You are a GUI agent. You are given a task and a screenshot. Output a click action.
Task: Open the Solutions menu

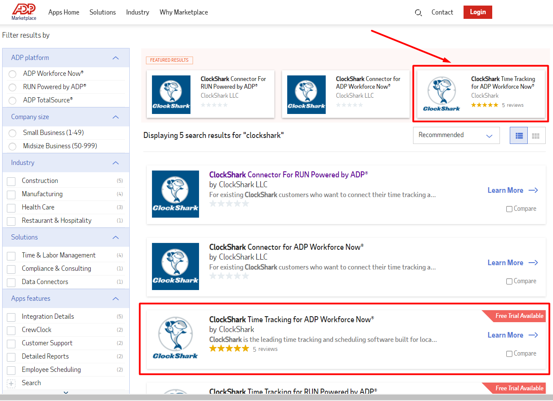pos(103,12)
